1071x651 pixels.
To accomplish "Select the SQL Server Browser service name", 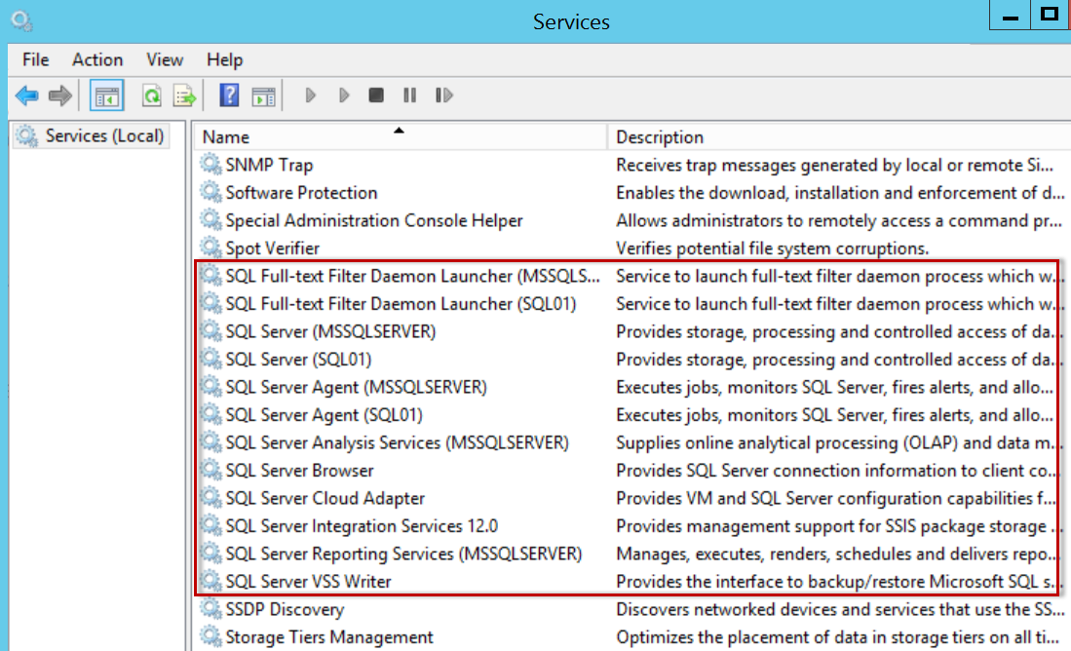I will pyautogui.click(x=300, y=471).
